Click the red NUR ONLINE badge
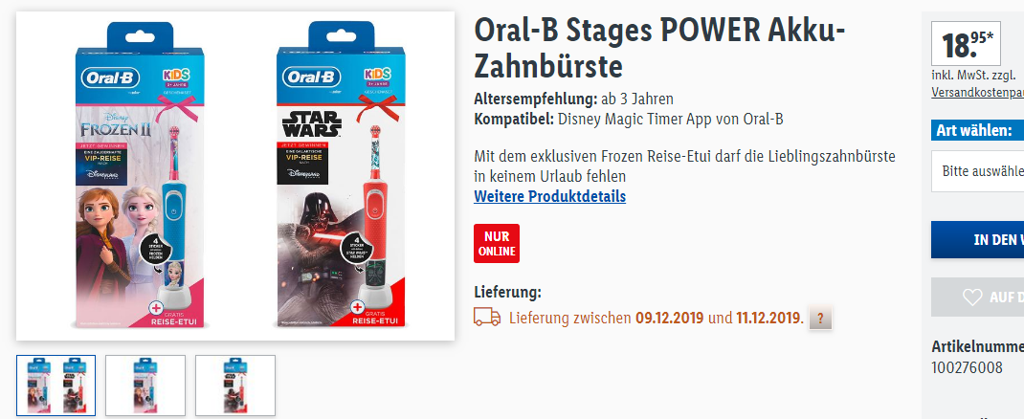The image size is (1024, 419). pos(497,243)
